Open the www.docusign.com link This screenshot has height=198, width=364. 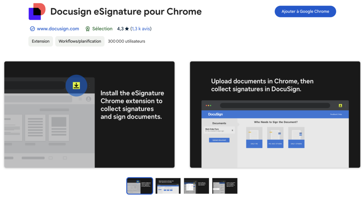point(58,29)
